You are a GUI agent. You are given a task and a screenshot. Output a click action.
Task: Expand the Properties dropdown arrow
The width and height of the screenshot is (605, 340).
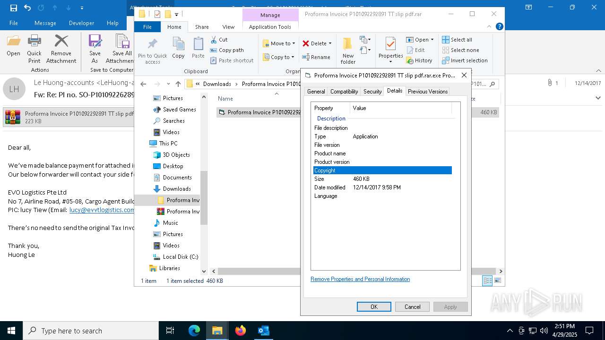click(390, 62)
